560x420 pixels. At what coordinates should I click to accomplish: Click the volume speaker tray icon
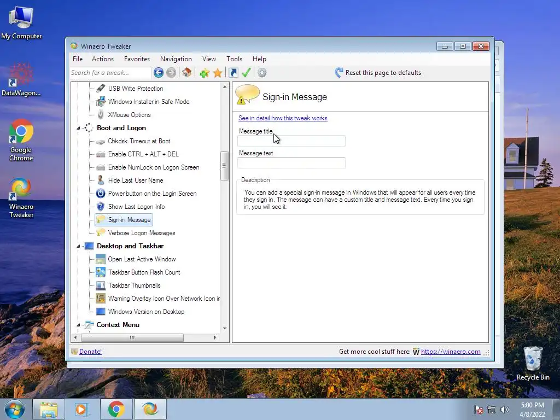[x=505, y=410]
